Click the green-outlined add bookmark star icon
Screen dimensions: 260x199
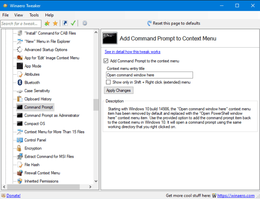(47, 23)
